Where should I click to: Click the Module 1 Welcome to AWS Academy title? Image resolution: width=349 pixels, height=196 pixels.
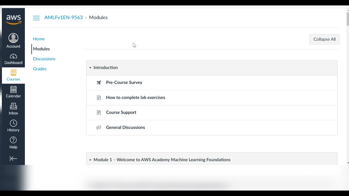(x=162, y=160)
